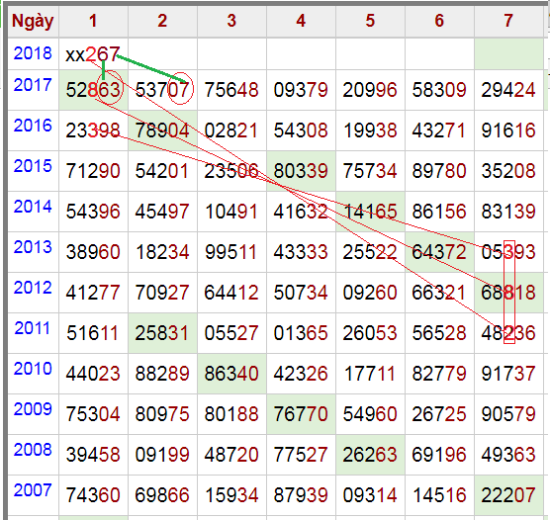Select the highlighted cell 78904
The height and width of the screenshot is (520, 550).
(162, 130)
